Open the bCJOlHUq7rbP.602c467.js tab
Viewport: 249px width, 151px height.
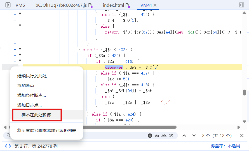(61, 5)
